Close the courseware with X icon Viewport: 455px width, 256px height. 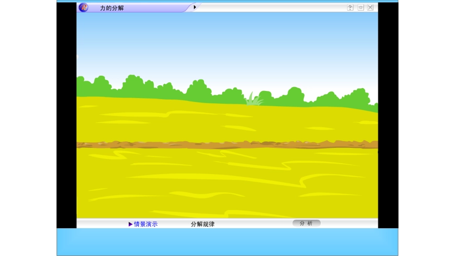pyautogui.click(x=370, y=8)
